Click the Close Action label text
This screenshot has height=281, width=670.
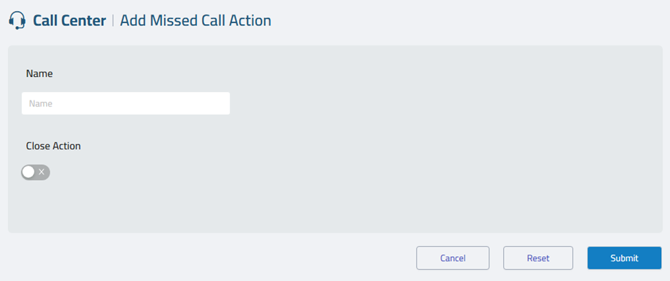53,146
